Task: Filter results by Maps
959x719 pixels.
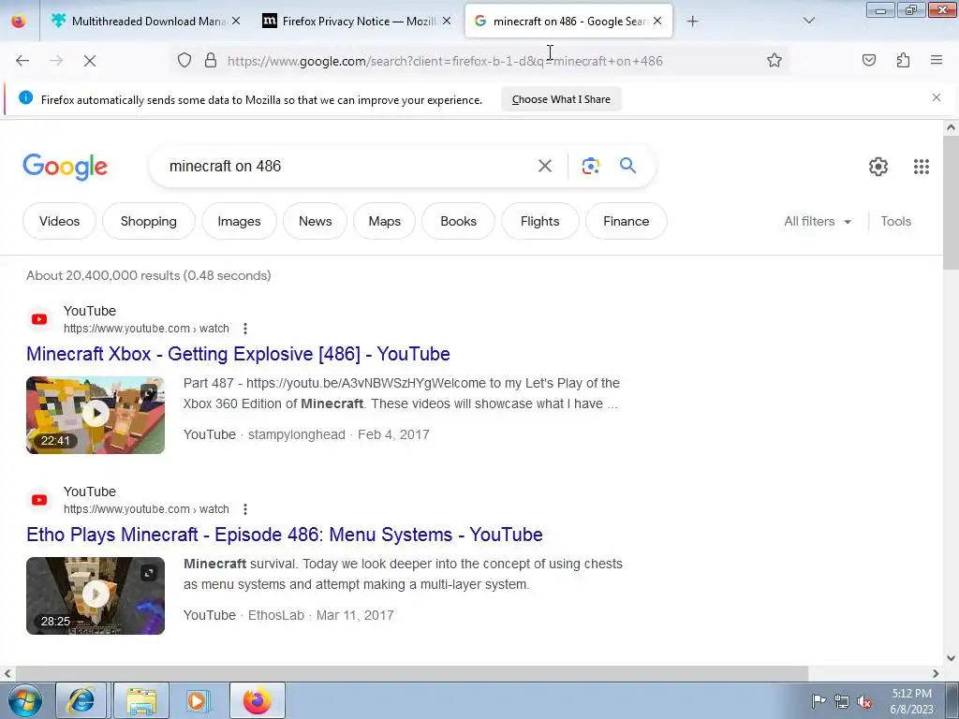Action: point(385,221)
